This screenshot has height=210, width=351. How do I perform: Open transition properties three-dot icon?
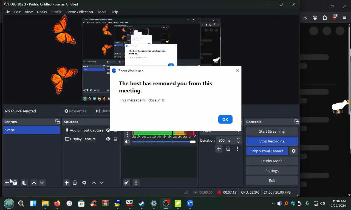(x=237, y=149)
